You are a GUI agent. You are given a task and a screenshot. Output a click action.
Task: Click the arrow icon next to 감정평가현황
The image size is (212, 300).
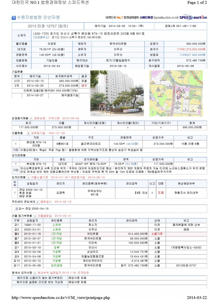coord(31,118)
